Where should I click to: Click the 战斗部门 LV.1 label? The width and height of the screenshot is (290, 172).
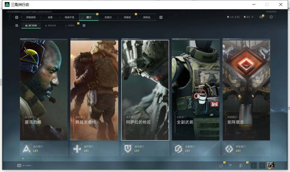pos(36,151)
